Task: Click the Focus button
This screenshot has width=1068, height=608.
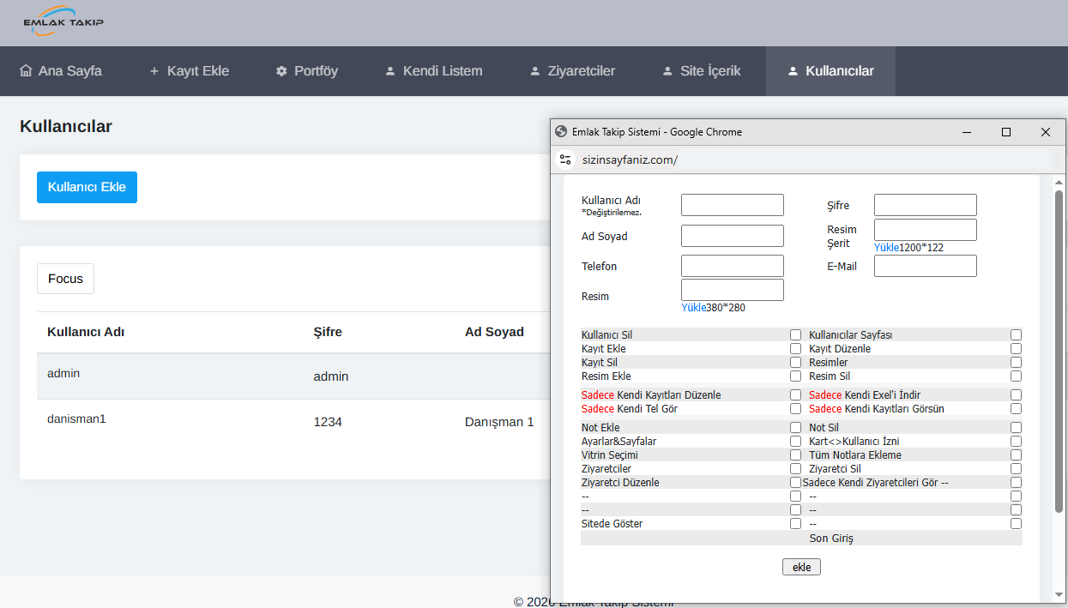Action: pos(65,279)
